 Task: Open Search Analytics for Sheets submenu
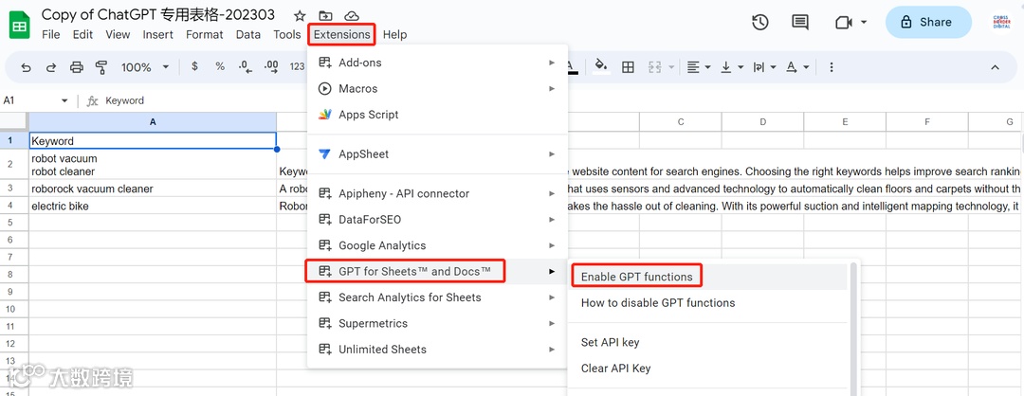coord(437,297)
